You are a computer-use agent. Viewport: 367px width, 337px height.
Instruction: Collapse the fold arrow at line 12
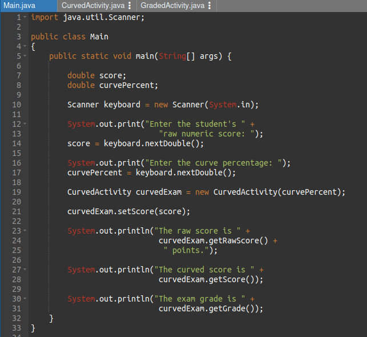[26, 124]
